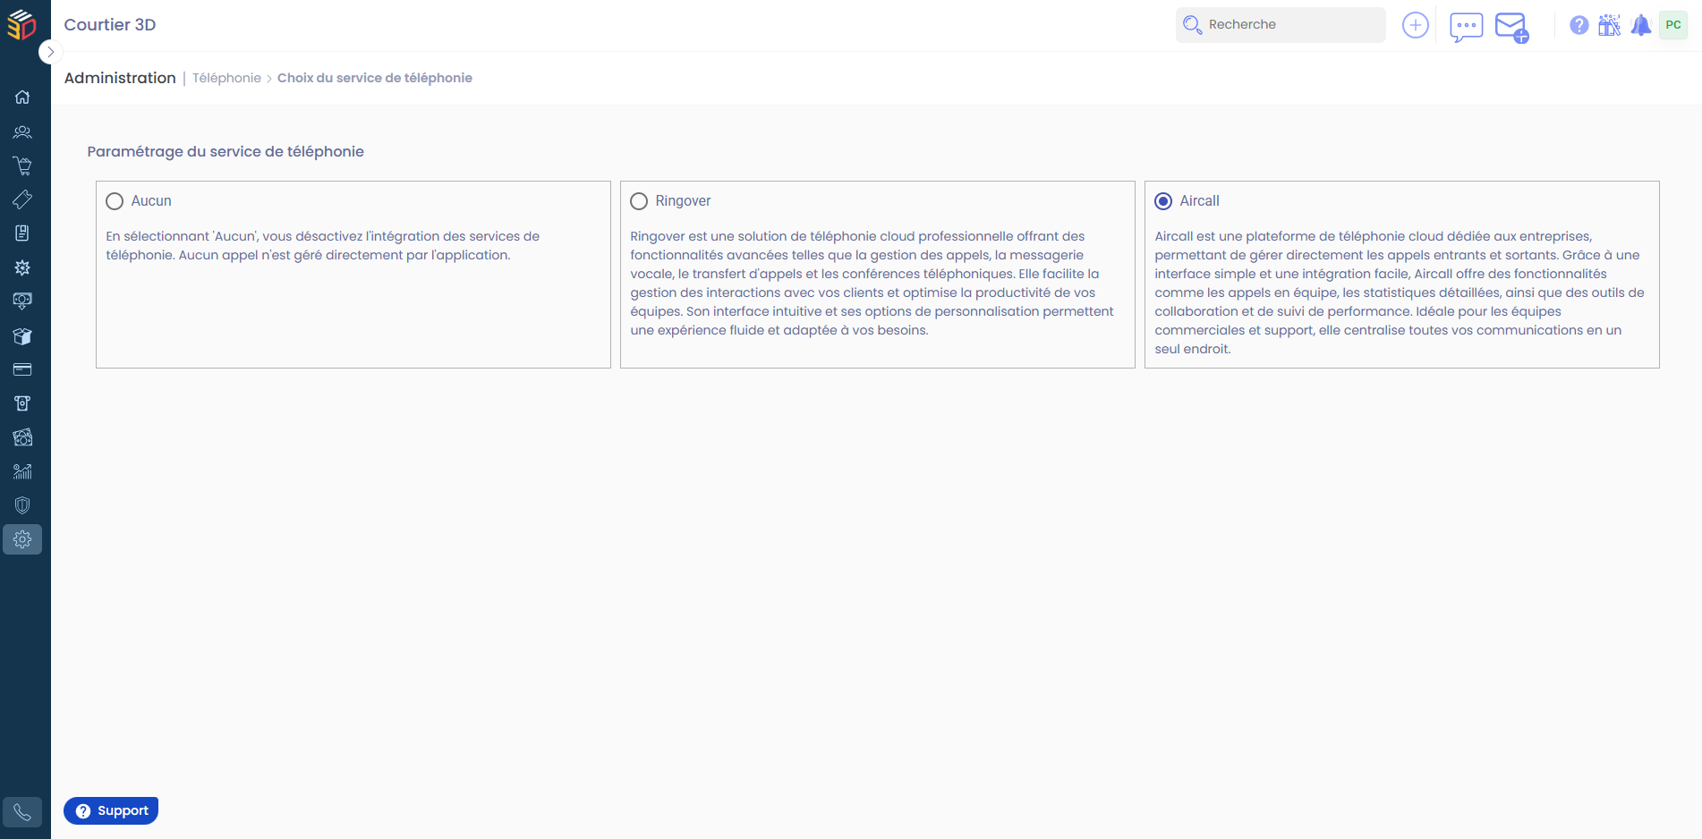Open the phone dialer icon at sidebar bottom

click(x=22, y=812)
